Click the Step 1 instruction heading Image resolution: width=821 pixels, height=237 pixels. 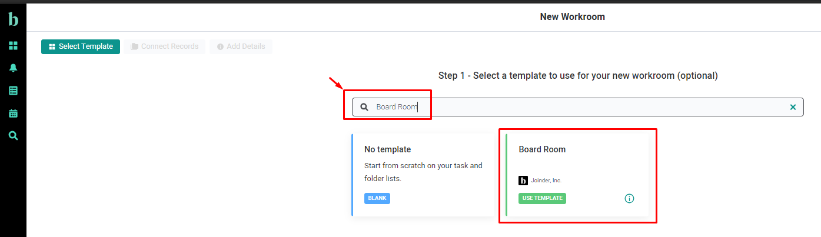click(578, 76)
